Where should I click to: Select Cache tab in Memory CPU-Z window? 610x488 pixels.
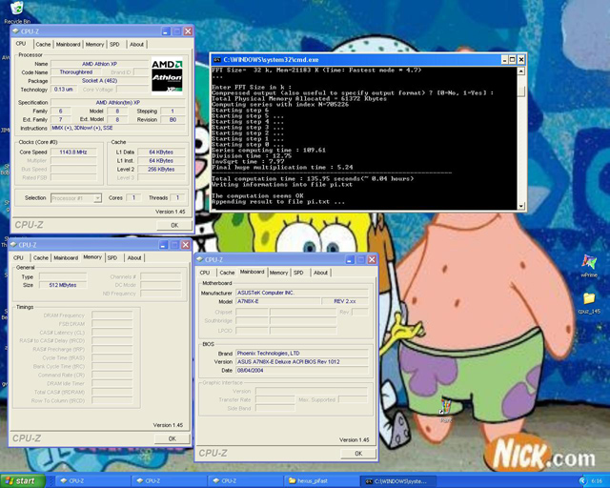point(41,257)
